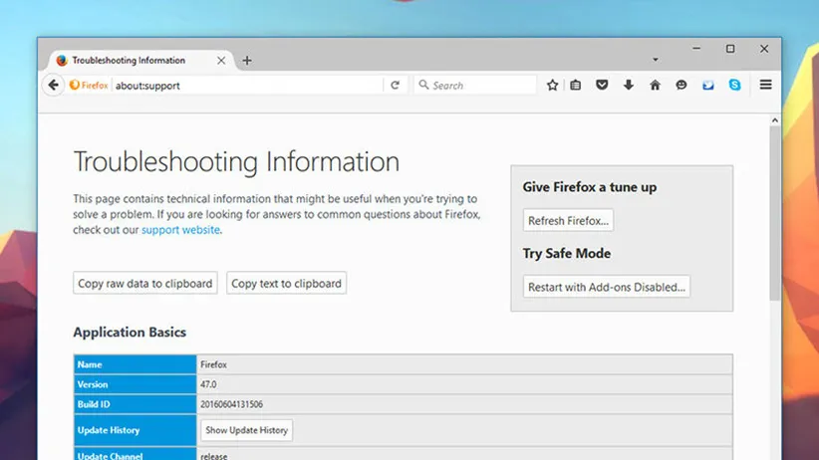This screenshot has height=460, width=819.
Task: Open the Firefox hamburger menu
Action: pos(765,86)
